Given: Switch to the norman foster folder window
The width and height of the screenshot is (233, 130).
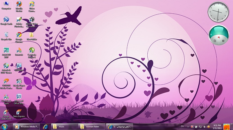Looking at the screenshot, I should coord(92,127).
